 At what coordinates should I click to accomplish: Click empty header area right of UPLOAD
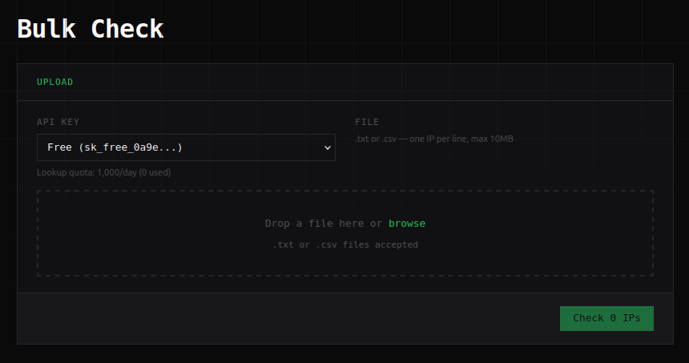tap(361, 82)
